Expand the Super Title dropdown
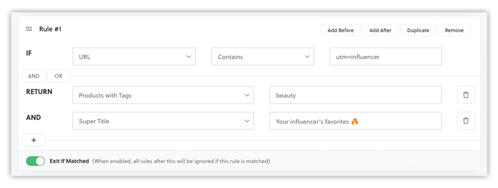 click(163, 121)
